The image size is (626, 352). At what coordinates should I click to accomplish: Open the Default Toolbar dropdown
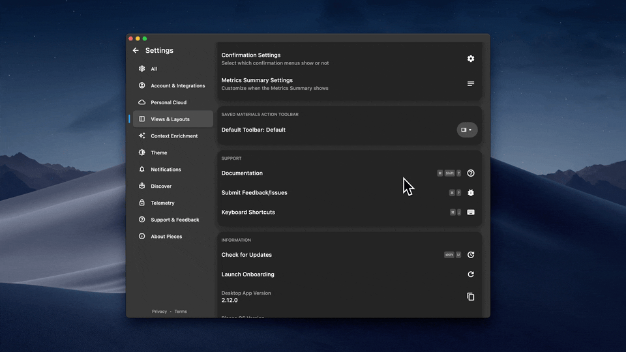(467, 130)
